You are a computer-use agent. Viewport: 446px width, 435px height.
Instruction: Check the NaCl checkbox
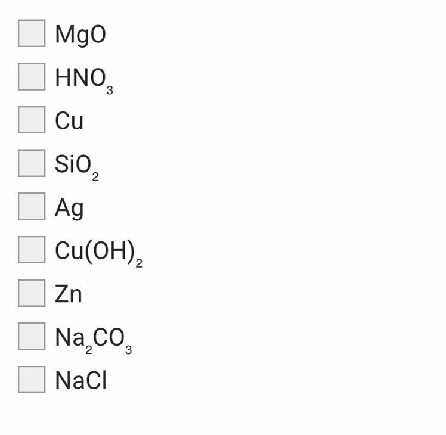(x=32, y=380)
